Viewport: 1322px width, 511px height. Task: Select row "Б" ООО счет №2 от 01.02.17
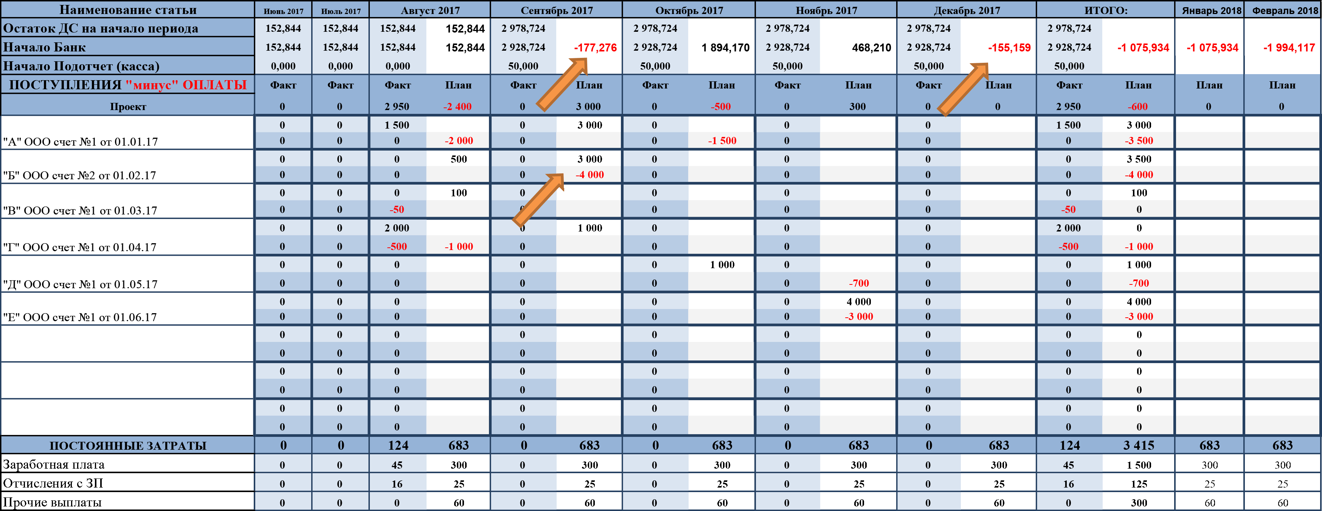[127, 167]
